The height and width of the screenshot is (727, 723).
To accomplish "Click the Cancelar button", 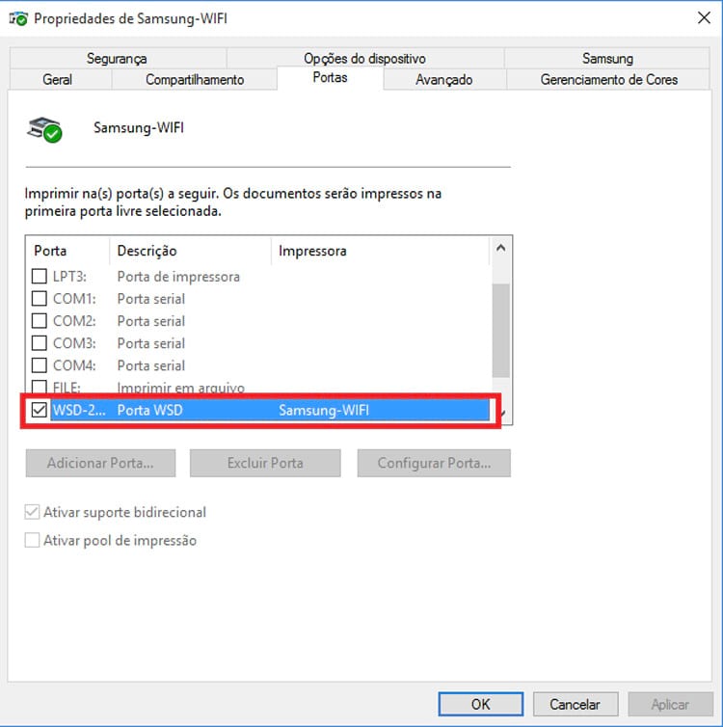I will [575, 705].
